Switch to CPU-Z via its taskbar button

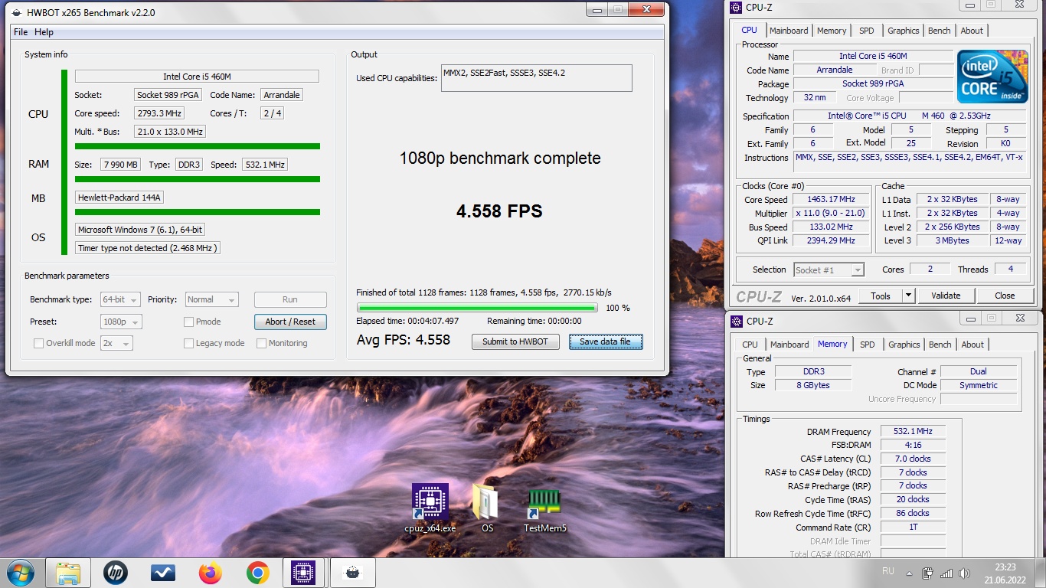tap(305, 573)
